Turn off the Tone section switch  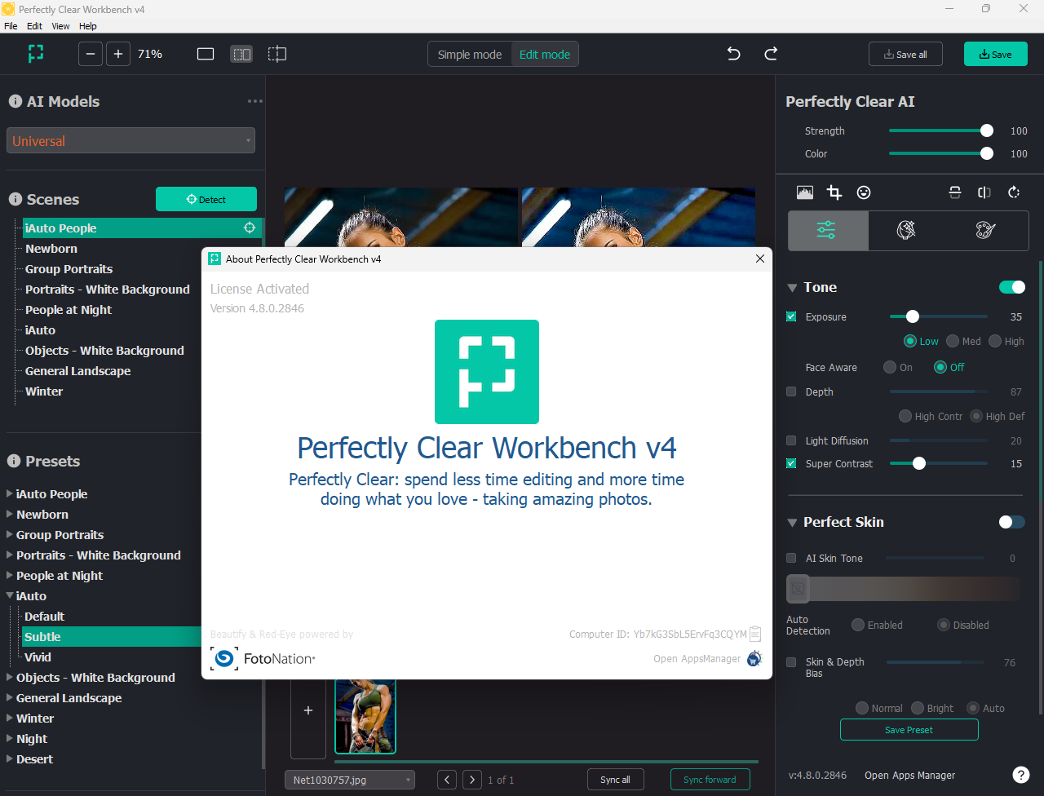coord(1012,287)
